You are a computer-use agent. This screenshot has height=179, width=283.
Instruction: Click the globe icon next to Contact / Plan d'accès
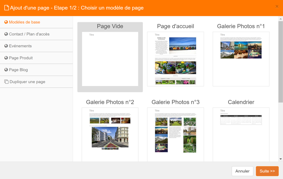[6, 34]
